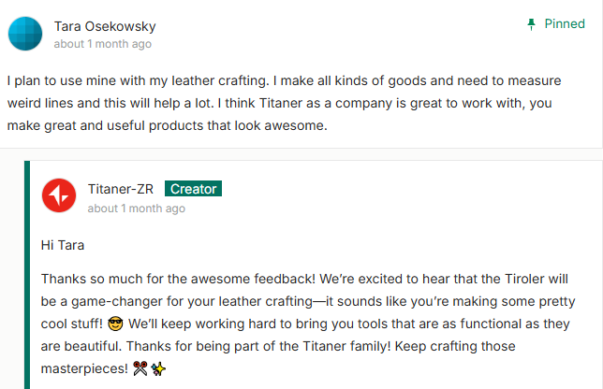The image size is (603, 389).
Task: Open the Titaner-ZR username link
Action: tap(120, 189)
